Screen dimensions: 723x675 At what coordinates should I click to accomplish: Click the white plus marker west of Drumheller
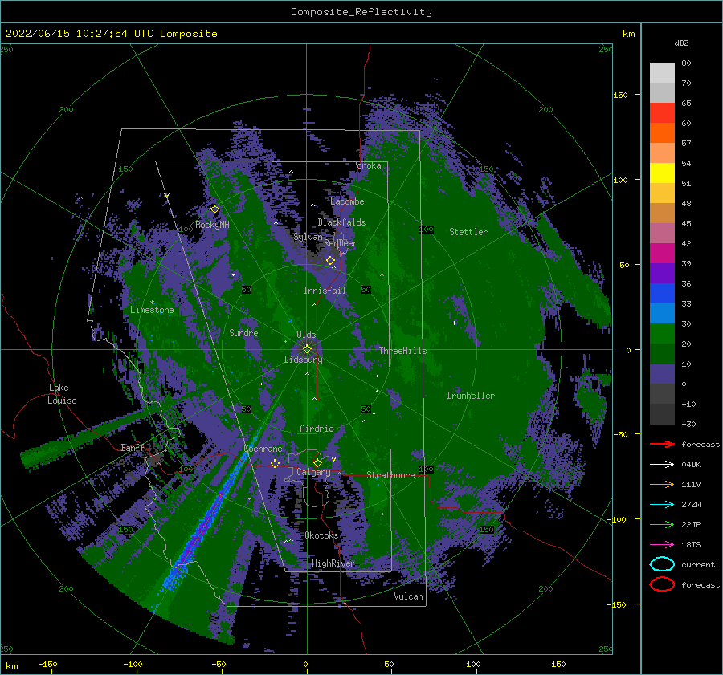[x=454, y=323]
